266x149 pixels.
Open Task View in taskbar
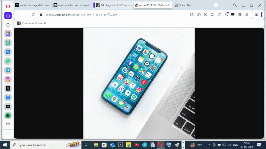[x=87, y=145]
